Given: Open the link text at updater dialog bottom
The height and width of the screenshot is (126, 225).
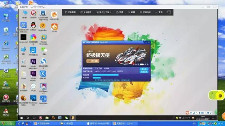Looking at the screenshot, I should [x=114, y=80].
